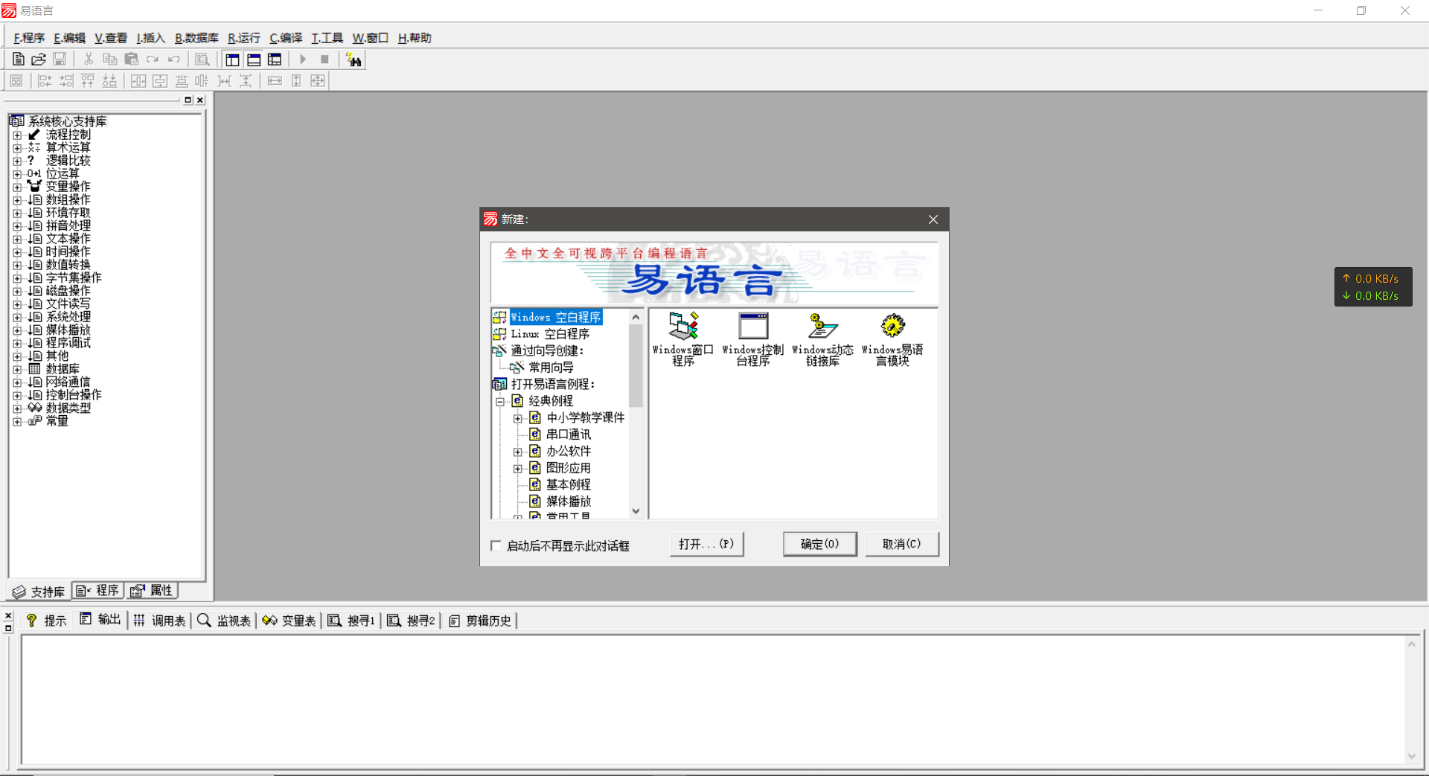Switch to the 输出 tab at bottom
The width and height of the screenshot is (1429, 776).
coord(100,619)
